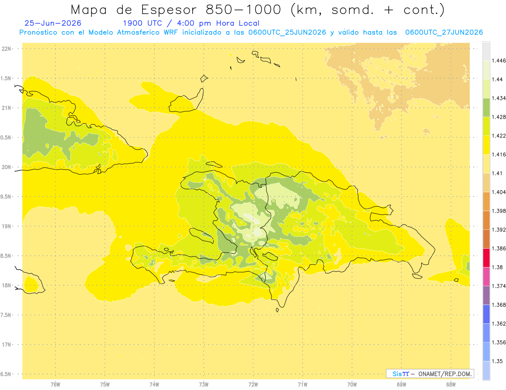Click the 72W longitude label

[253, 385]
